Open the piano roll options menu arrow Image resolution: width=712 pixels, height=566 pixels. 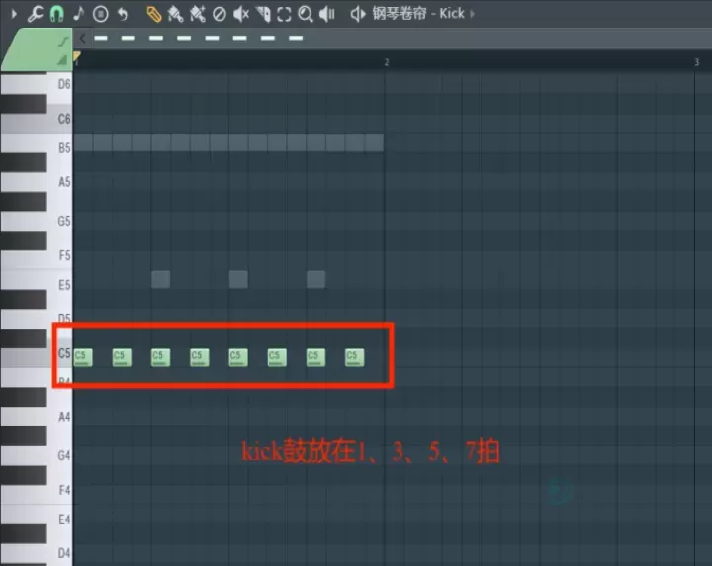pyautogui.click(x=14, y=14)
